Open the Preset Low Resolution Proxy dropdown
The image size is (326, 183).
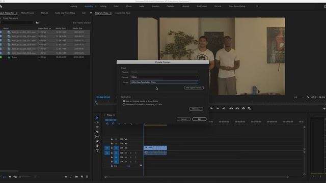pyautogui.click(x=164, y=82)
